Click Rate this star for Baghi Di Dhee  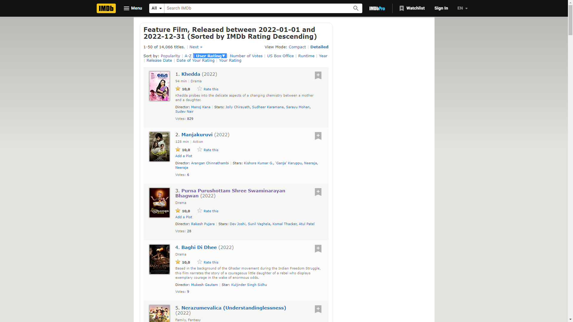click(200, 262)
